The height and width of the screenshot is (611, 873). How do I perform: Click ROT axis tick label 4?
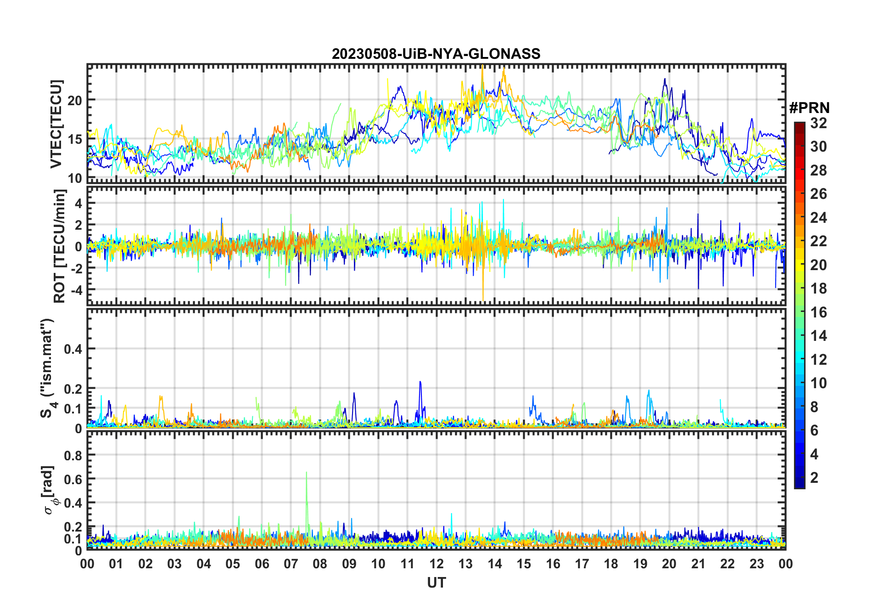(78, 203)
